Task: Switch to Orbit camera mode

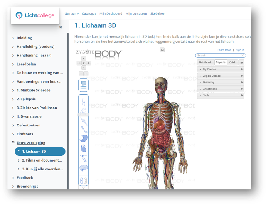Action: pos(232,62)
